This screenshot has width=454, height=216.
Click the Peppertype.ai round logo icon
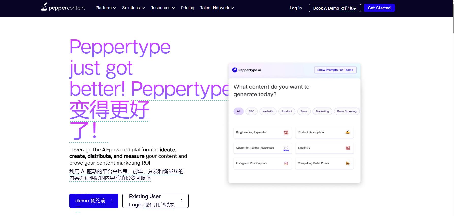pyautogui.click(x=235, y=70)
